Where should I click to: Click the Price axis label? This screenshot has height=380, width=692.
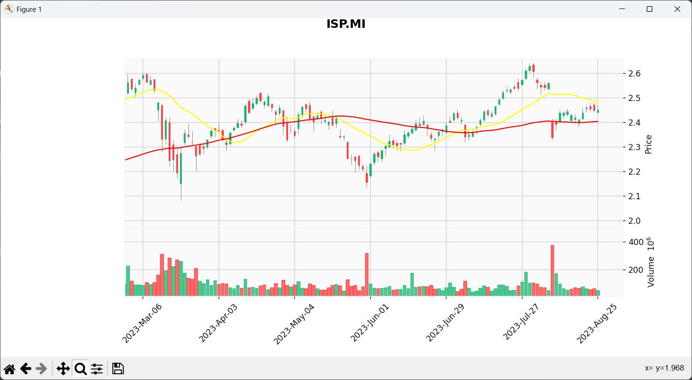pyautogui.click(x=649, y=144)
